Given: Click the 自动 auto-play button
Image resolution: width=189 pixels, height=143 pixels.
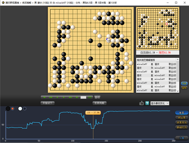Looking at the screenshot, I should tap(97, 97).
